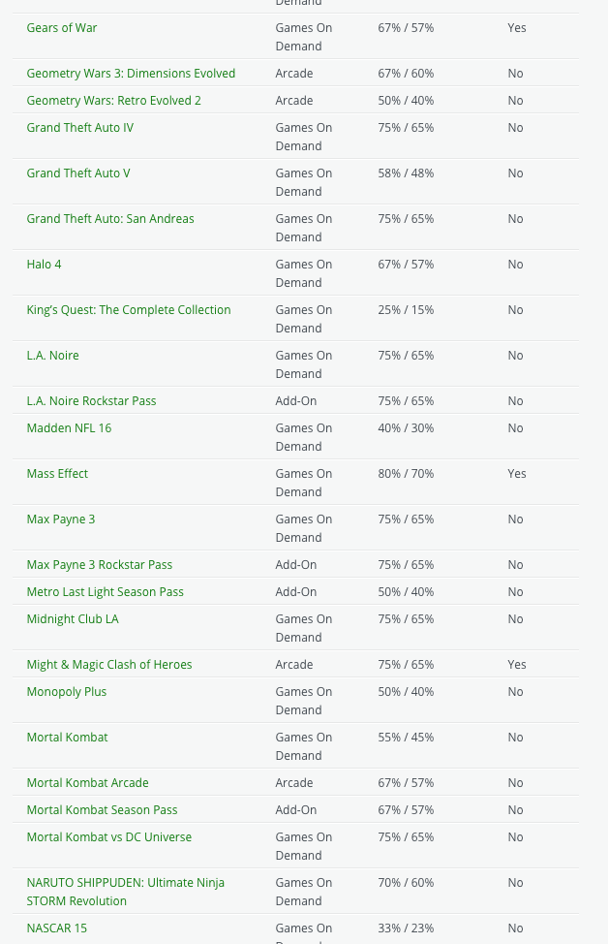Open the Halo 4 game link

(x=45, y=265)
